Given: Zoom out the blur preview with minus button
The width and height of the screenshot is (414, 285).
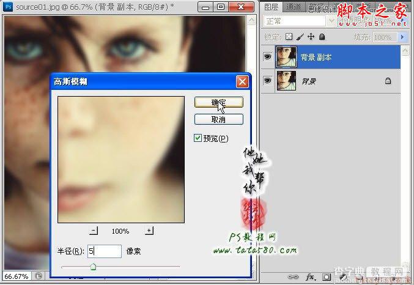Looking at the screenshot, I should click(x=94, y=231).
